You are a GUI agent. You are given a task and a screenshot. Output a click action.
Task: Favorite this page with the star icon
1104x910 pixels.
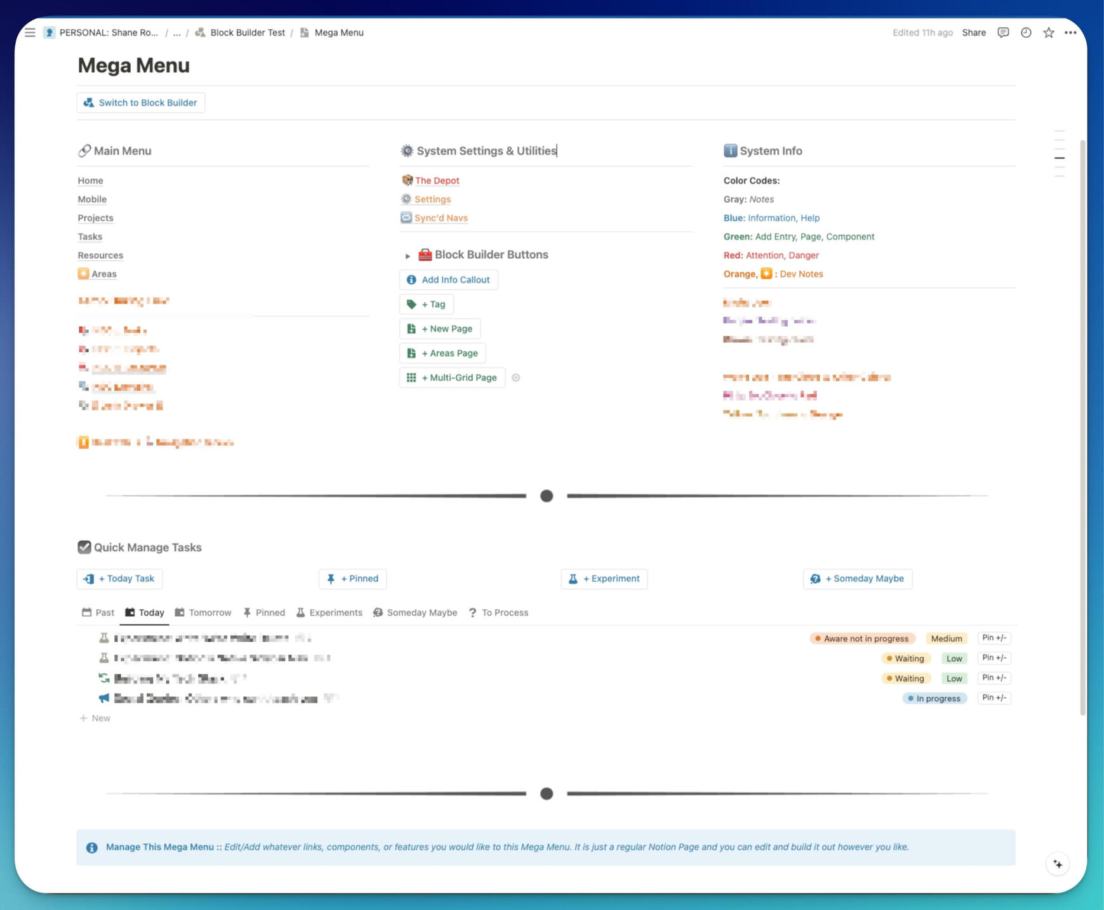click(1048, 32)
